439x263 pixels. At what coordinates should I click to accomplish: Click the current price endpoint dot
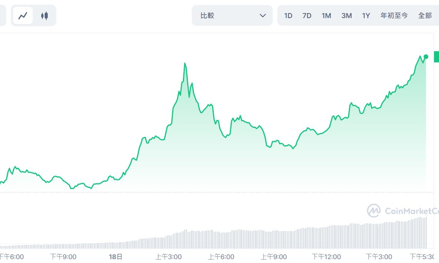[x=426, y=57]
